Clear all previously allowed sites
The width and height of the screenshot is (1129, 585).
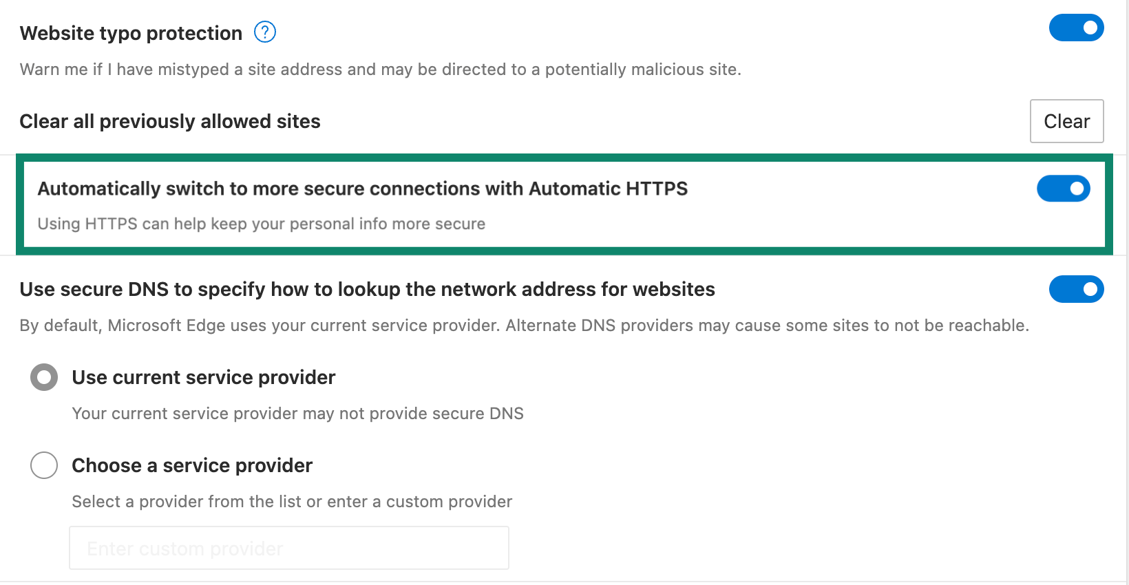[x=1066, y=121]
